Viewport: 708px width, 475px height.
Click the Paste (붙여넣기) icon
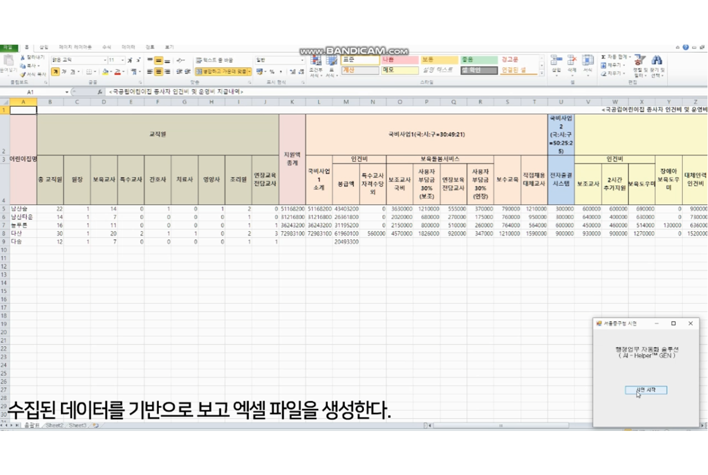[x=7, y=63]
